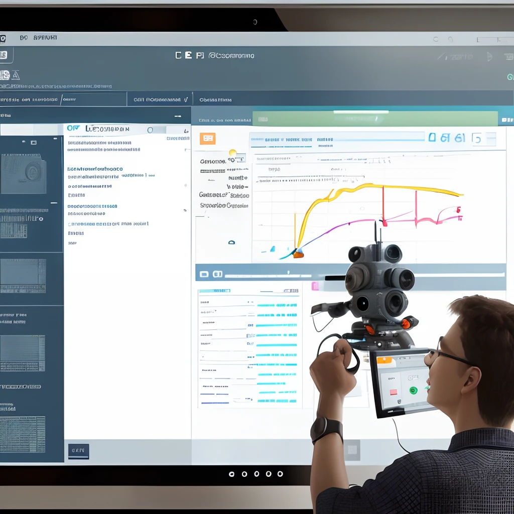
Task: Click the pink swatch below the playback bar
Action: pos(315,286)
